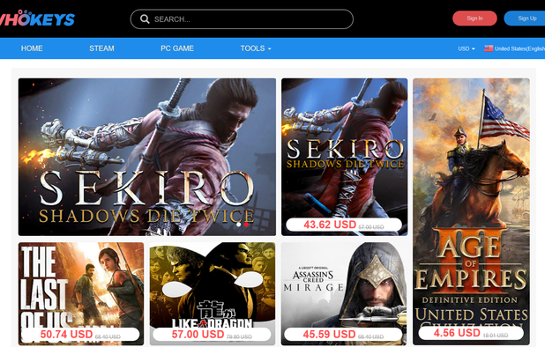The width and height of the screenshot is (545, 347).
Task: Expand the TOOLS dropdown menu
Action: click(256, 48)
